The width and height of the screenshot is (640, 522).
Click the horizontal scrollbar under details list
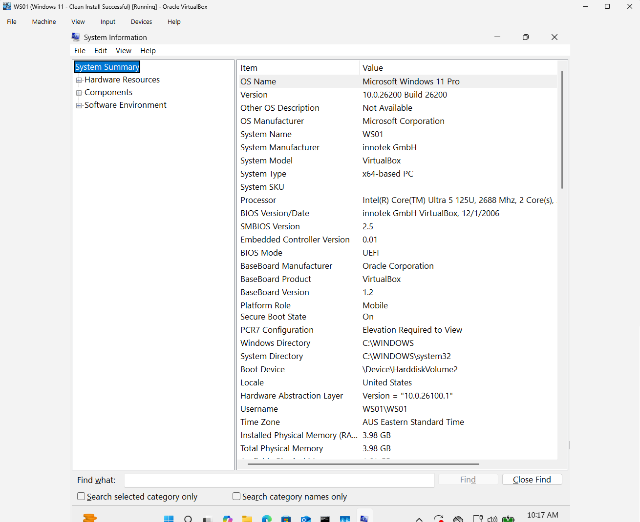click(363, 464)
